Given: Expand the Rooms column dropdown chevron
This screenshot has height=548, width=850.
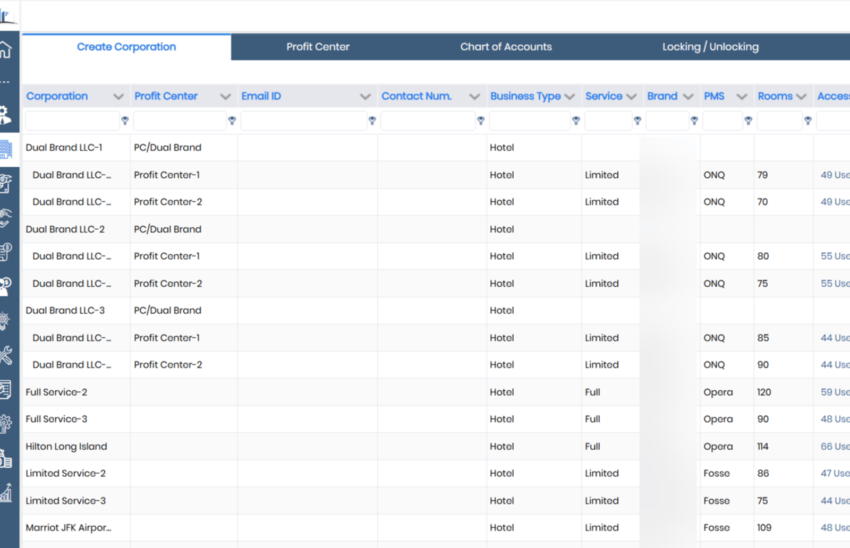Looking at the screenshot, I should coord(802,97).
